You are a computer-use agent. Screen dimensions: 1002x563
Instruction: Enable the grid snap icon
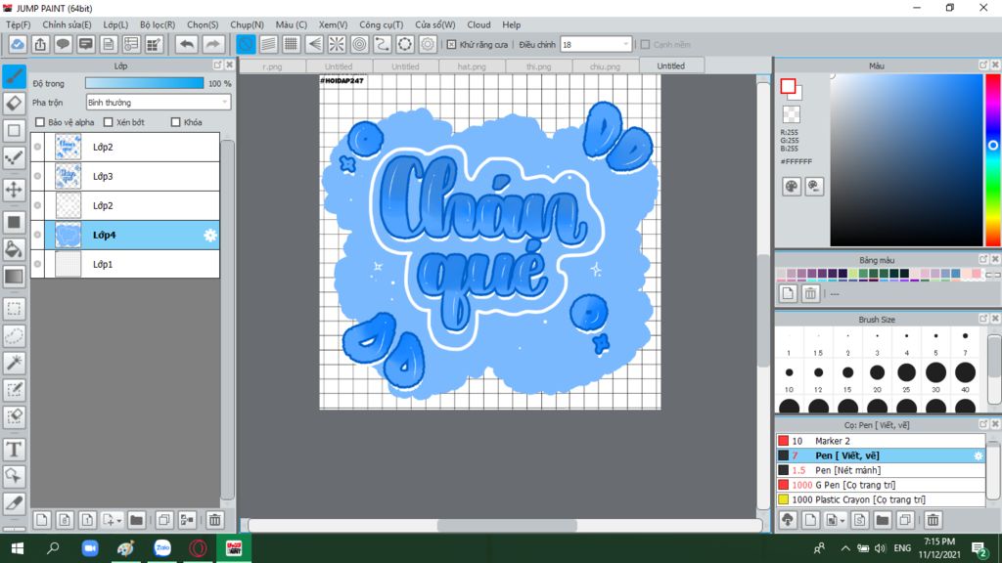[x=292, y=44]
